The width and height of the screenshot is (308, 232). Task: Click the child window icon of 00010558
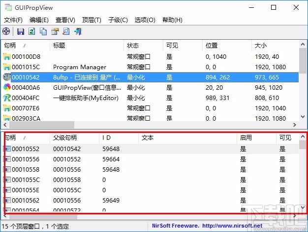[7, 170]
